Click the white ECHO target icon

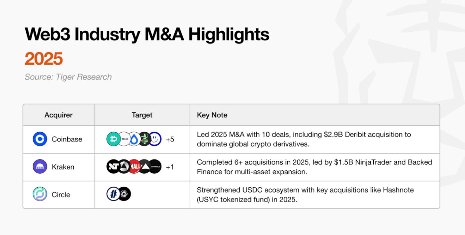click(x=124, y=139)
